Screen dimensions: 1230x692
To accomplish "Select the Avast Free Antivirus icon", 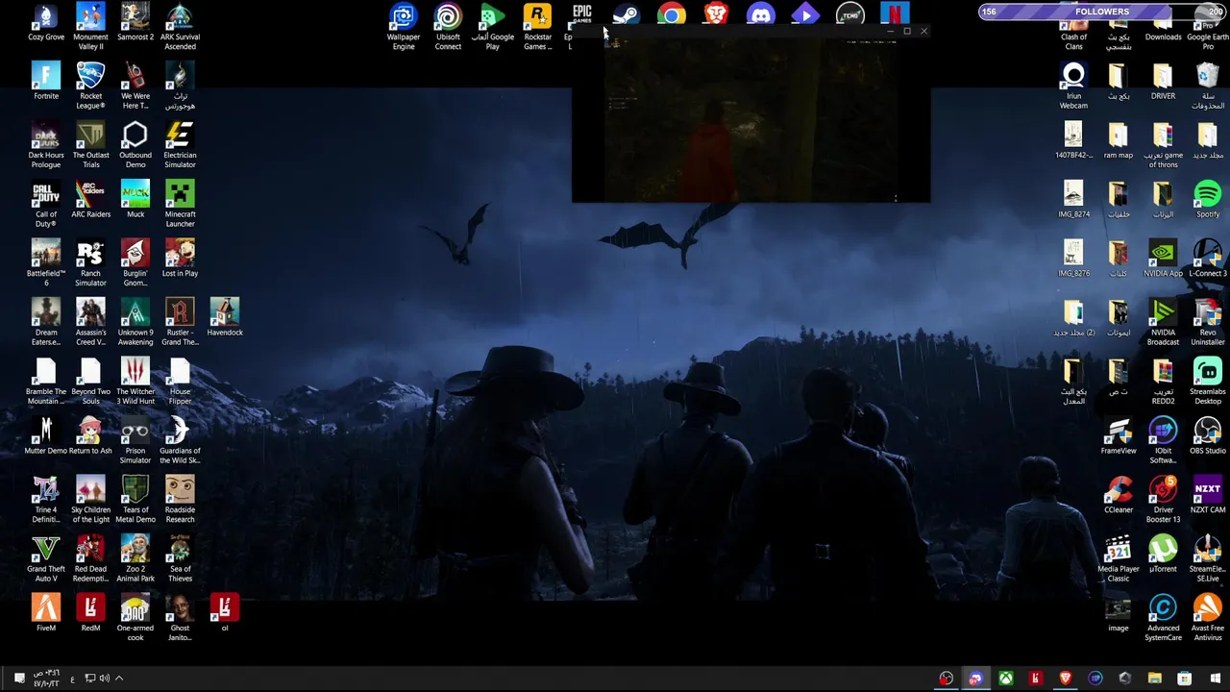I will [x=1208, y=617].
